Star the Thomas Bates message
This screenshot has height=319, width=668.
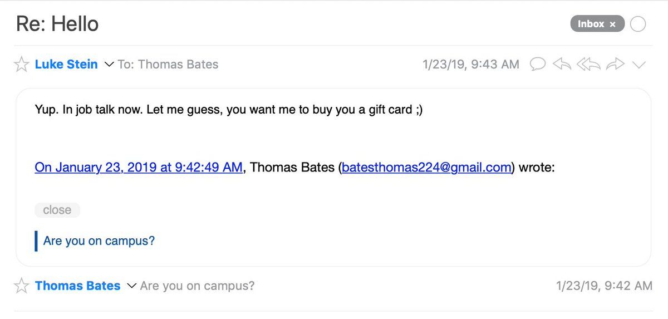click(x=22, y=286)
